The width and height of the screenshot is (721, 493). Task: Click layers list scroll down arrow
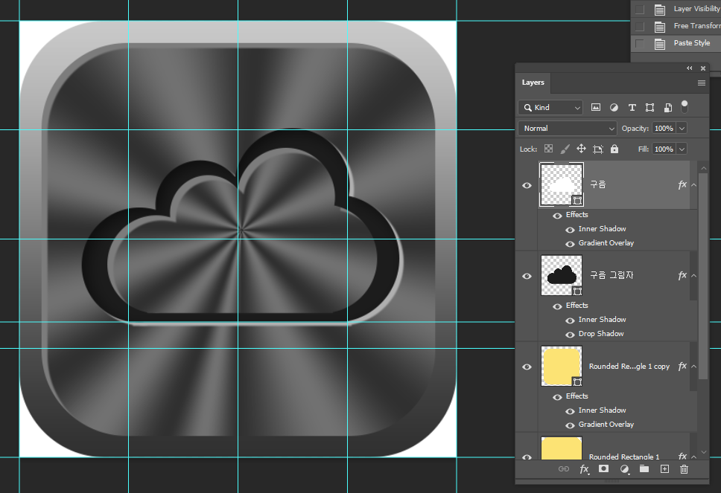click(x=703, y=453)
